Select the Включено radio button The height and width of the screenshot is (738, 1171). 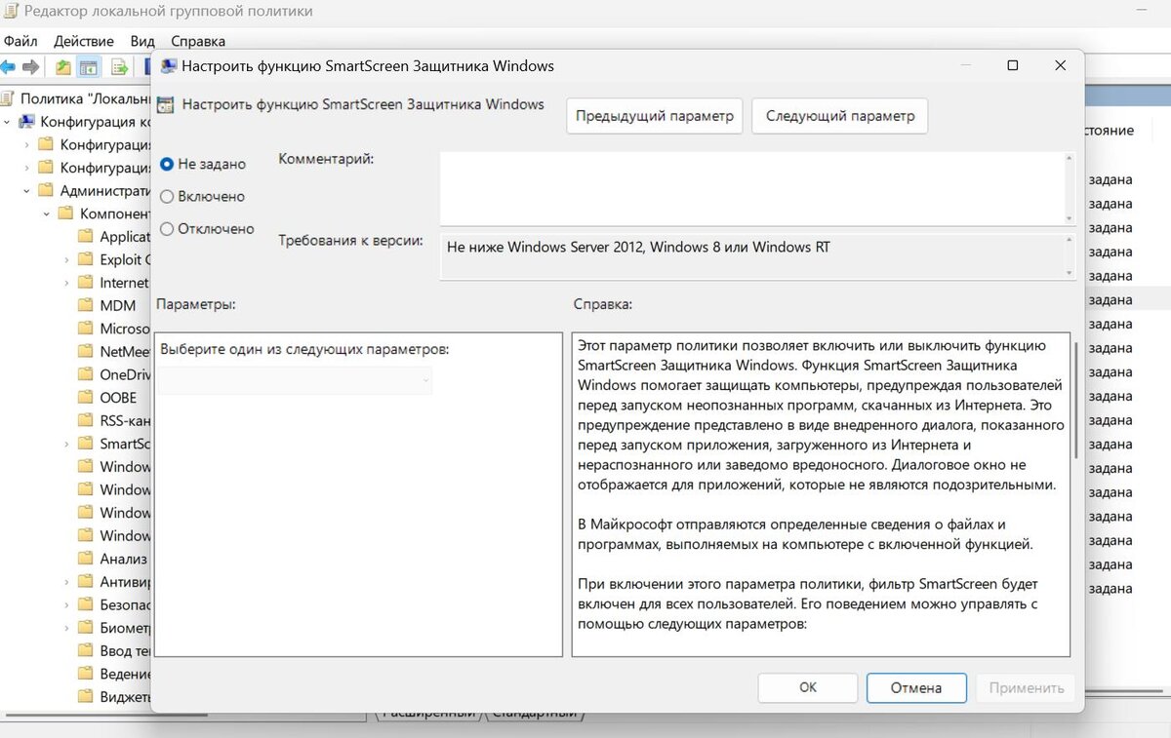click(x=167, y=196)
